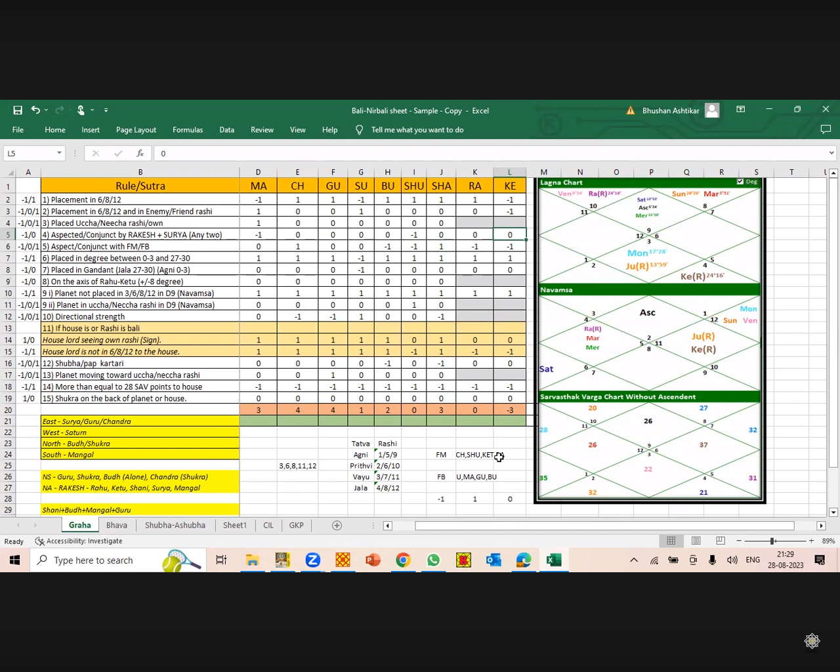
Task: Click Tell me what you want to do
Action: [417, 130]
